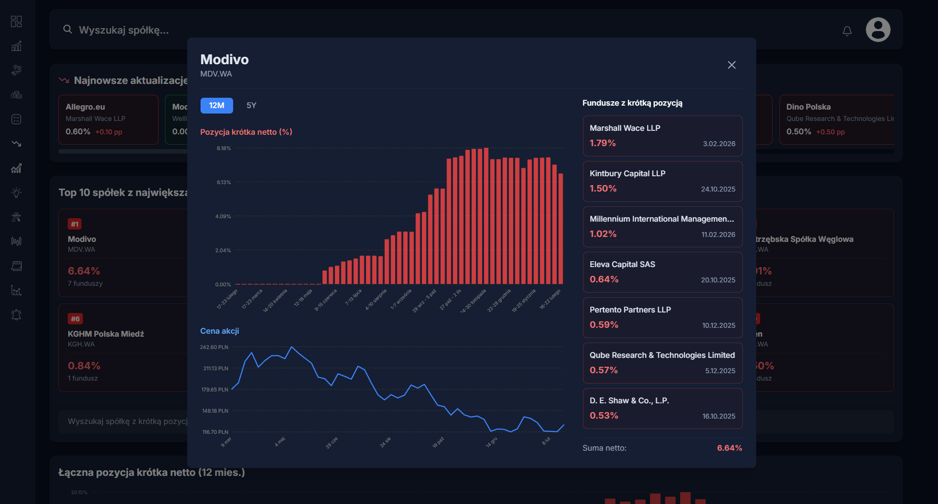Switch chart range to 5Y
This screenshot has width=938, height=504.
[x=251, y=106]
